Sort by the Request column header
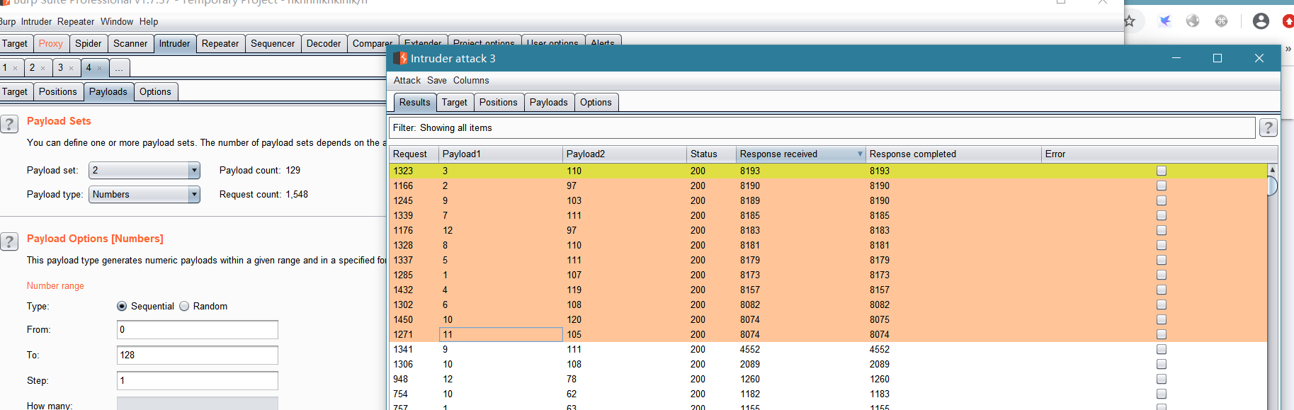 point(414,154)
